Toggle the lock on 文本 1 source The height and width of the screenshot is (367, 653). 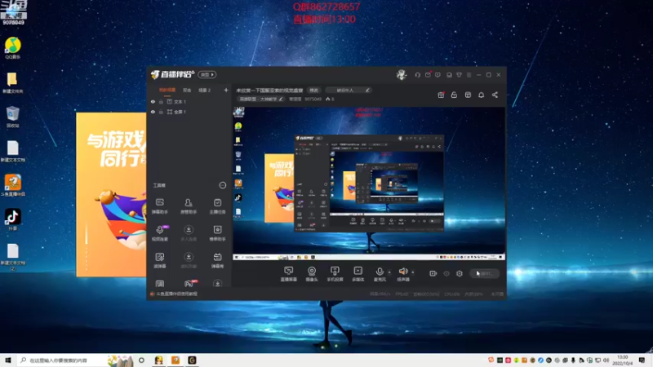coord(161,101)
